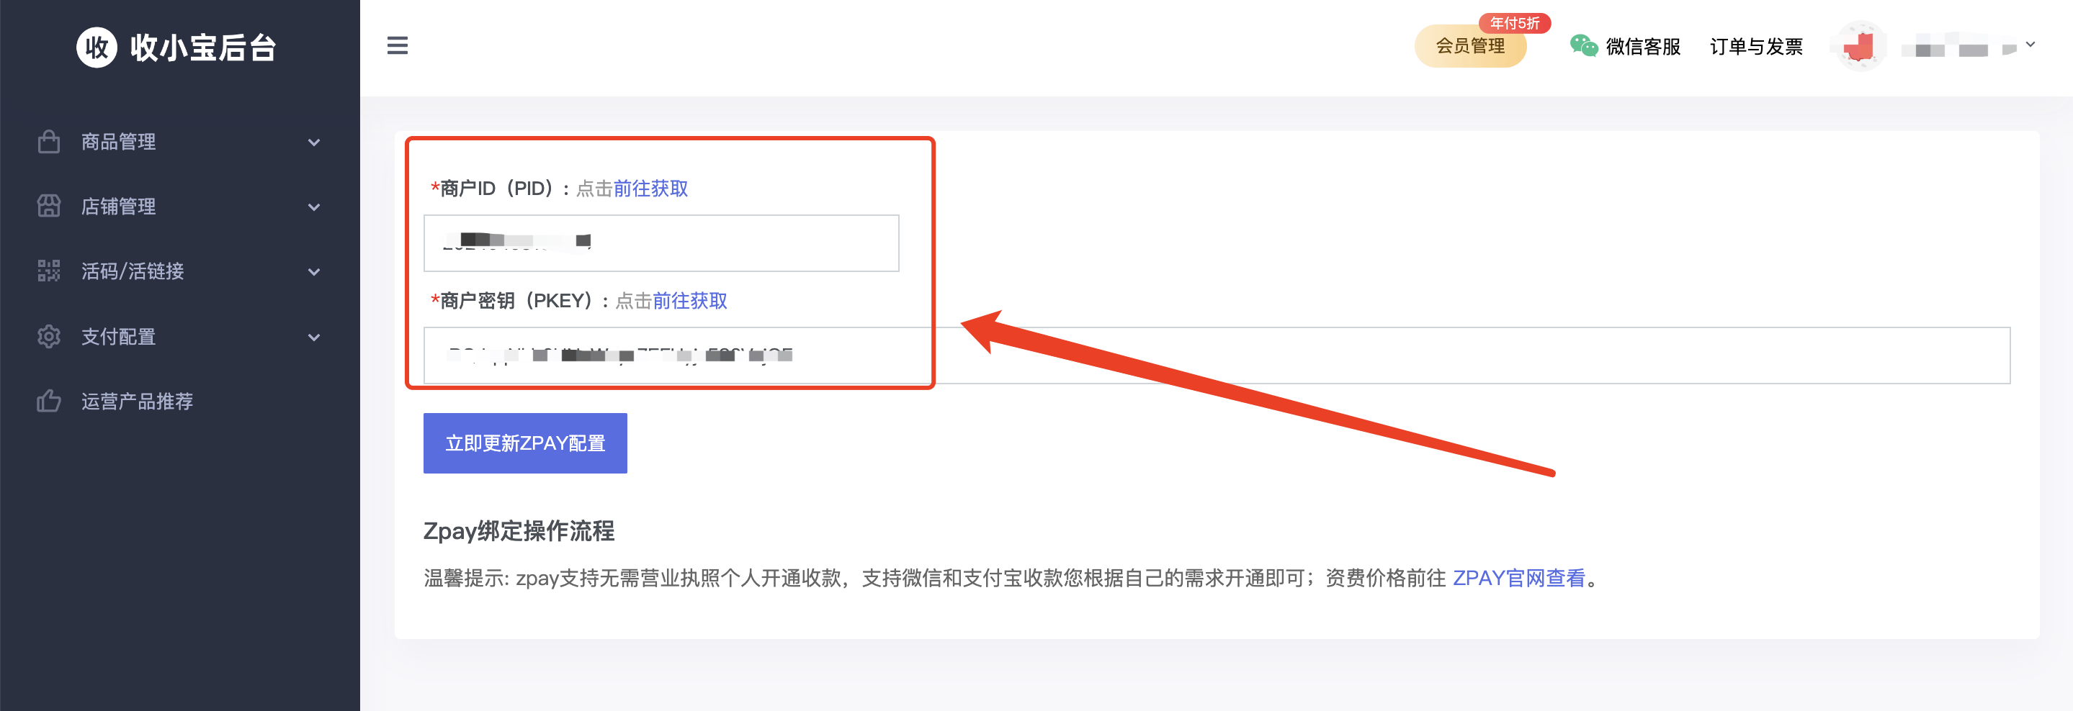The image size is (2073, 711).
Task: Click the 收小宝 logo icon
Action: [x=96, y=47]
